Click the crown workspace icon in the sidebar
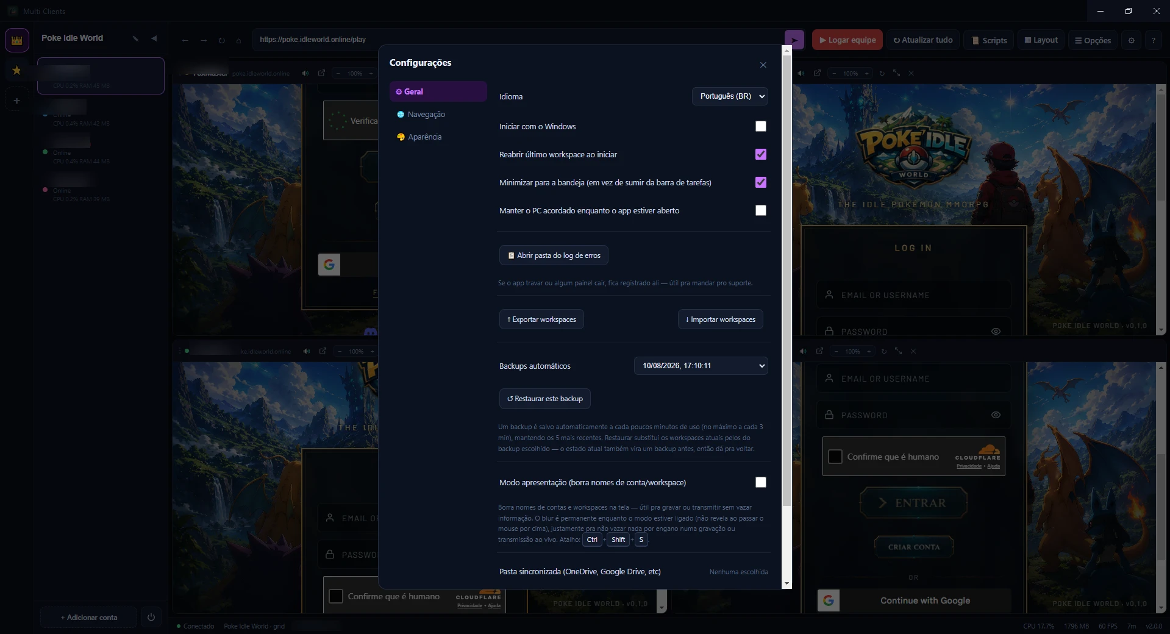Image resolution: width=1170 pixels, height=634 pixels. 17,40
